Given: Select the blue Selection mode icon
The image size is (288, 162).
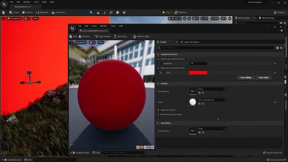Looking at the screenshot, I should [x=91, y=13].
